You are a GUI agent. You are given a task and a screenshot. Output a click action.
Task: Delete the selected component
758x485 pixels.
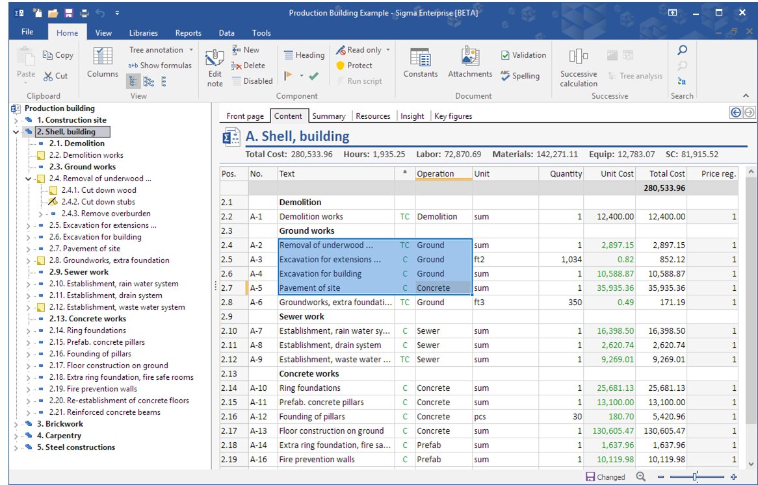(248, 66)
